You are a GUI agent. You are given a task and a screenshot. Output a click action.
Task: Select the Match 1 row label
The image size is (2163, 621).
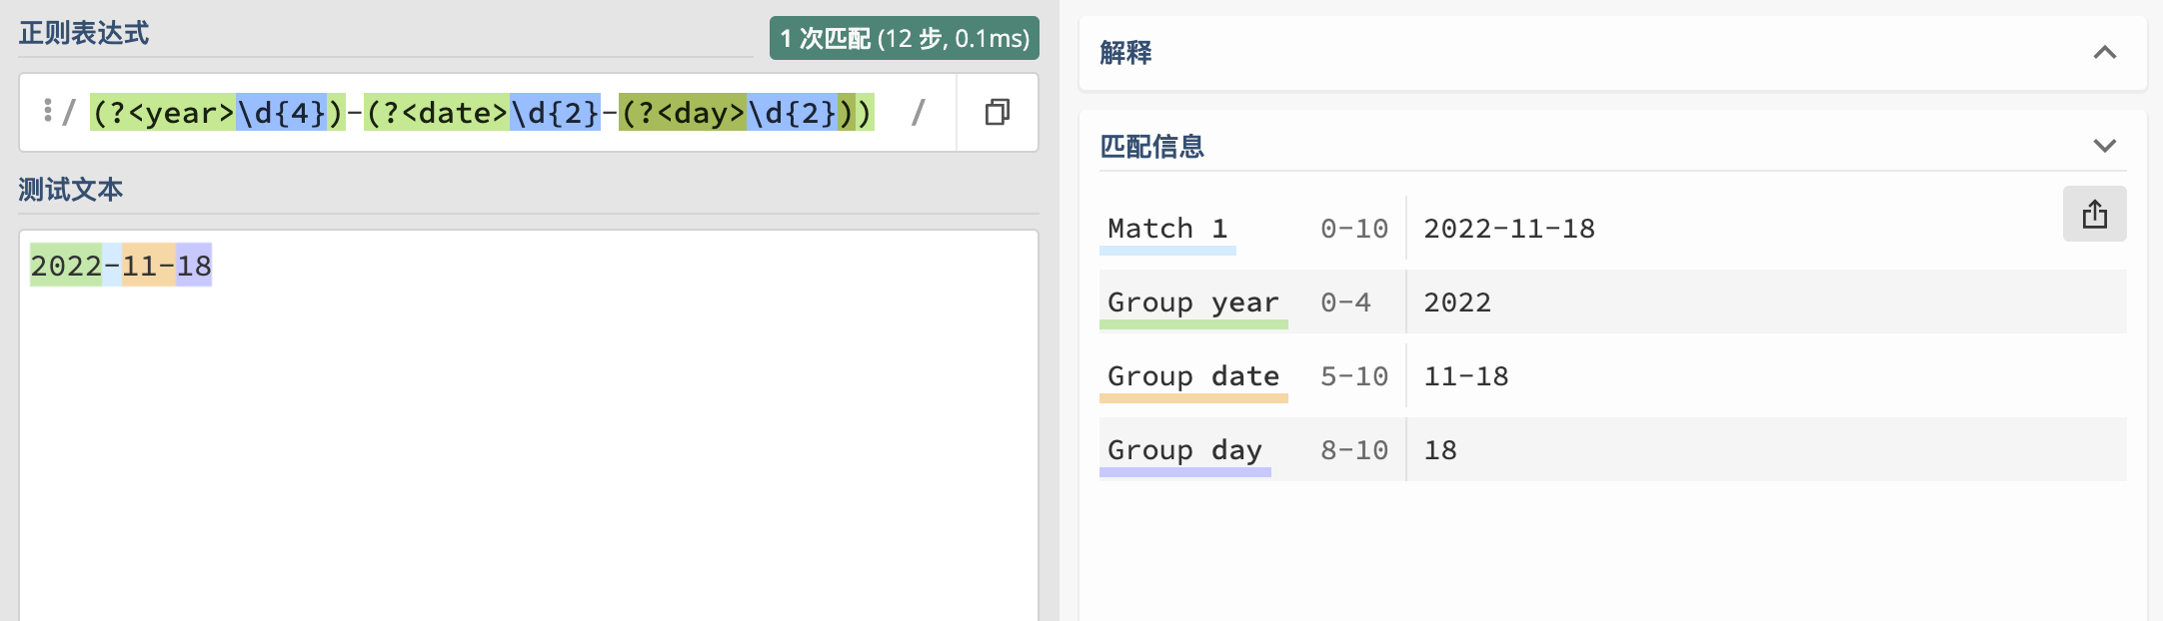pos(1166,229)
